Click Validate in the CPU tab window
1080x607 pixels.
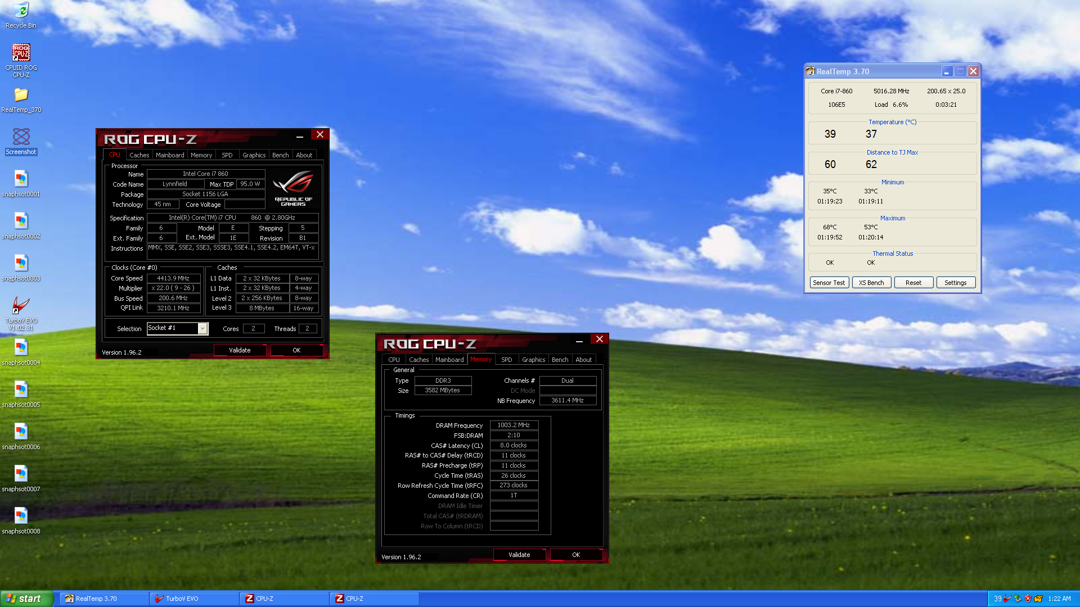pyautogui.click(x=240, y=350)
